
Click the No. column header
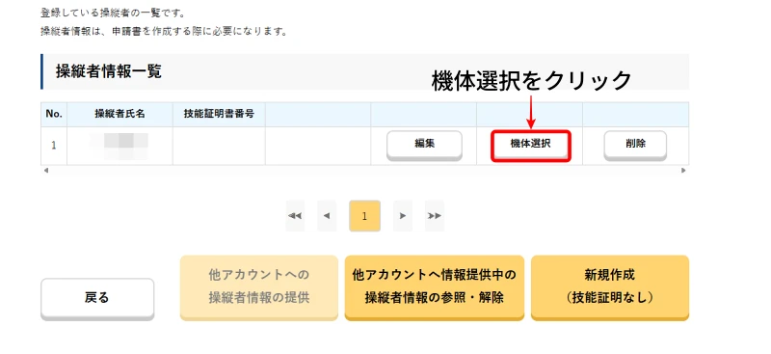pos(54,114)
